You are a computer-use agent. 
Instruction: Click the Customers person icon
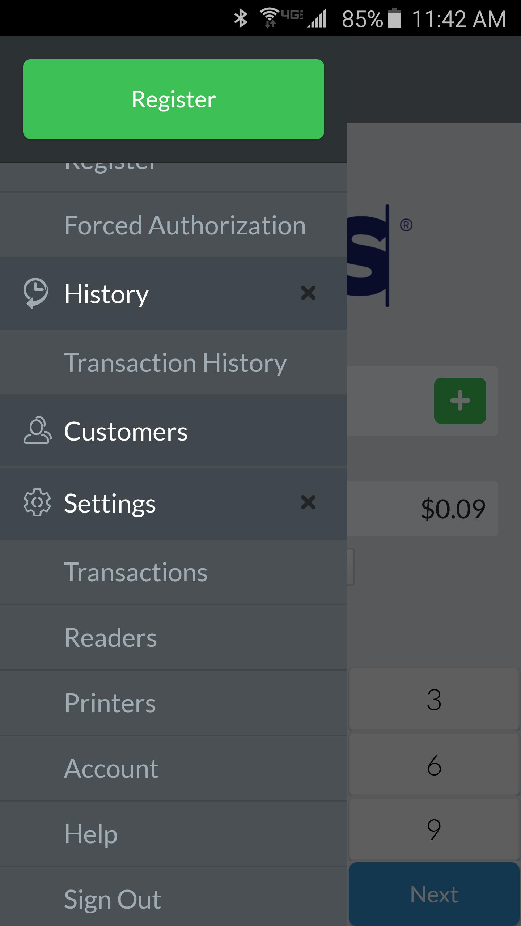(37, 430)
